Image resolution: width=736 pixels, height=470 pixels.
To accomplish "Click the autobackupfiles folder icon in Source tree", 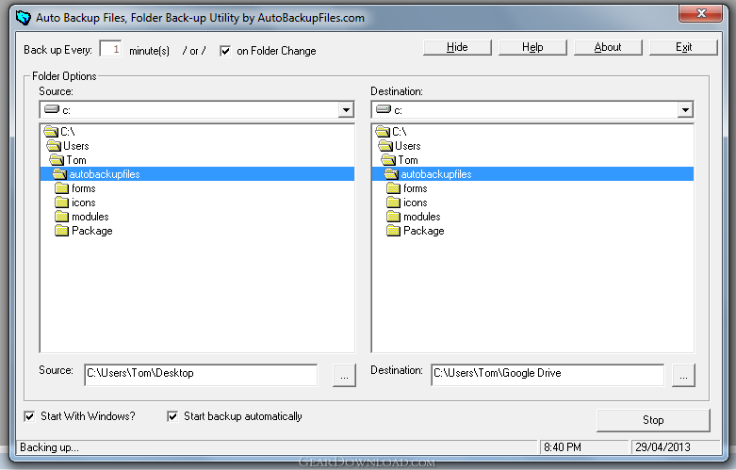I will coord(59,174).
